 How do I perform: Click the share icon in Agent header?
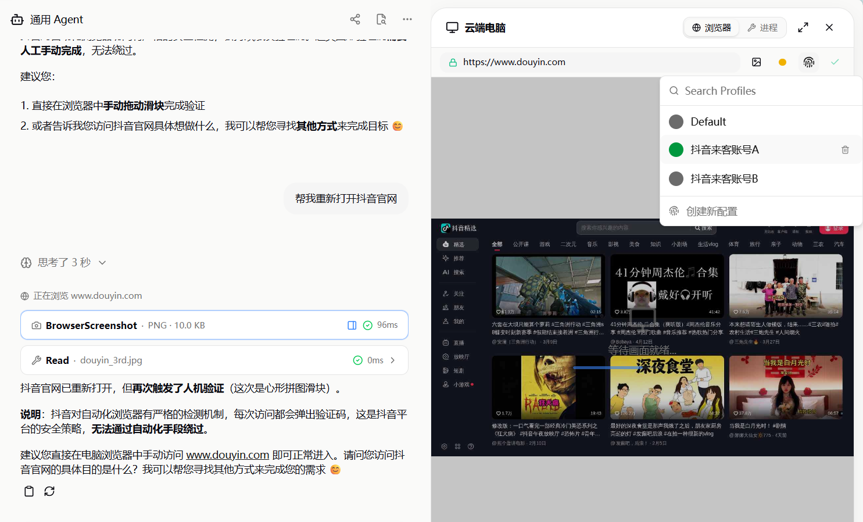[x=355, y=19]
